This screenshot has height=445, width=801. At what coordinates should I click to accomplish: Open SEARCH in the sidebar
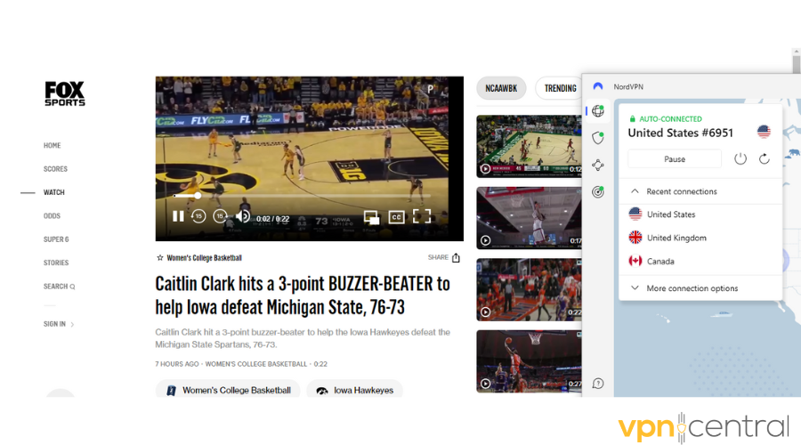[x=60, y=287]
